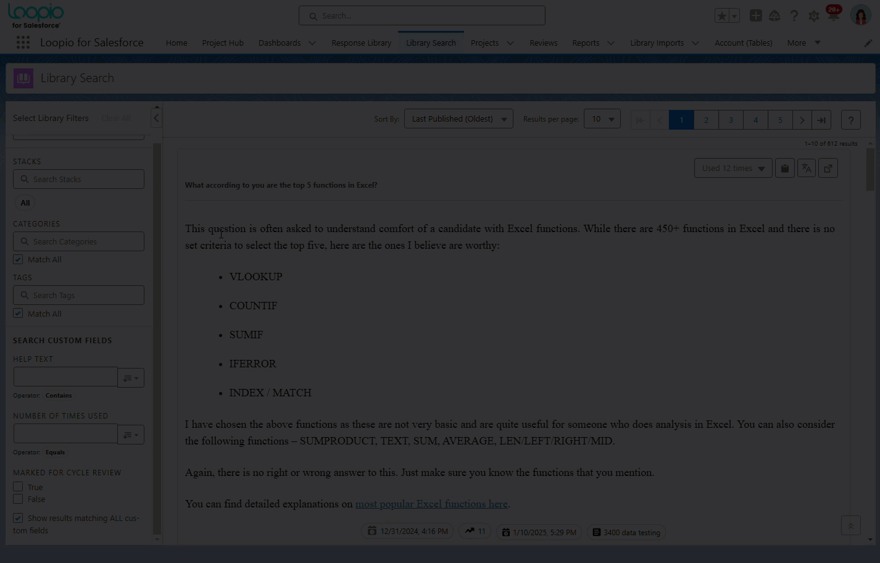Expand the Used 12 times dropdown

pos(733,168)
